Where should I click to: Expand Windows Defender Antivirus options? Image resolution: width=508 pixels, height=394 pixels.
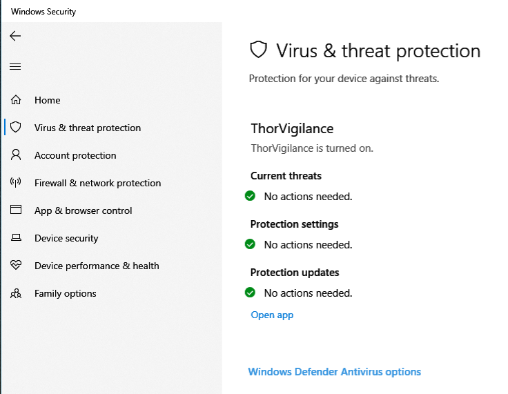[x=334, y=372]
